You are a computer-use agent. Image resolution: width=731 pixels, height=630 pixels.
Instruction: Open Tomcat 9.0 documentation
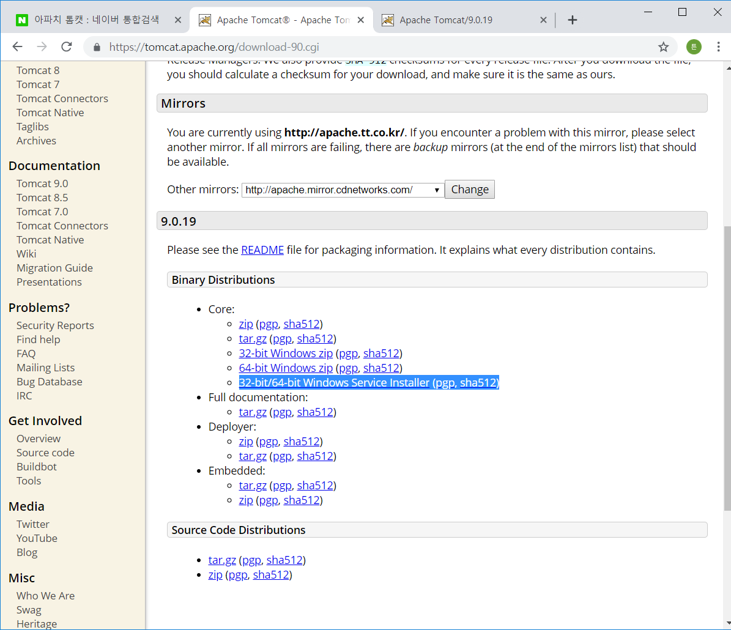point(42,183)
